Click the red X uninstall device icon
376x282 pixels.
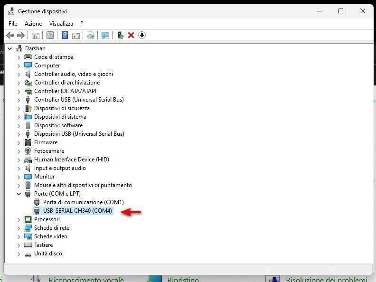131,35
